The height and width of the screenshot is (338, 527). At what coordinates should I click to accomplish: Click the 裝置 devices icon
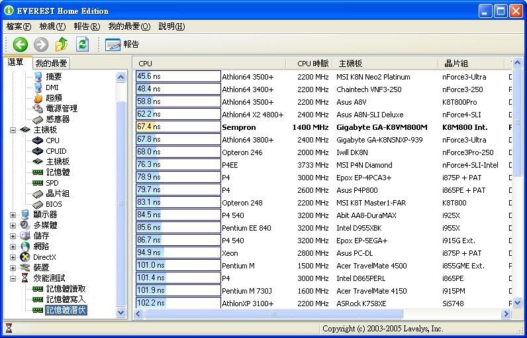point(25,268)
